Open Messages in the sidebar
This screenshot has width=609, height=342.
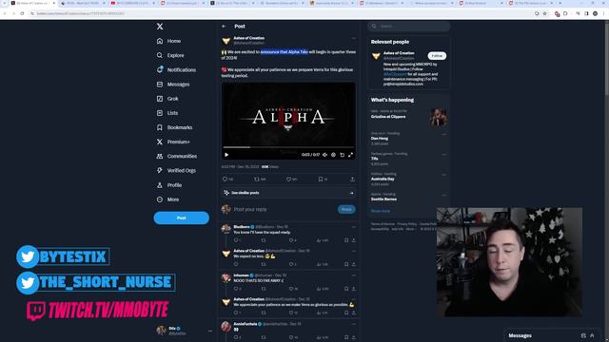173,85
